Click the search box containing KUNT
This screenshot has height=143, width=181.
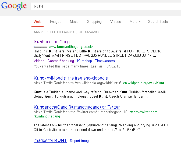click(x=106, y=6)
